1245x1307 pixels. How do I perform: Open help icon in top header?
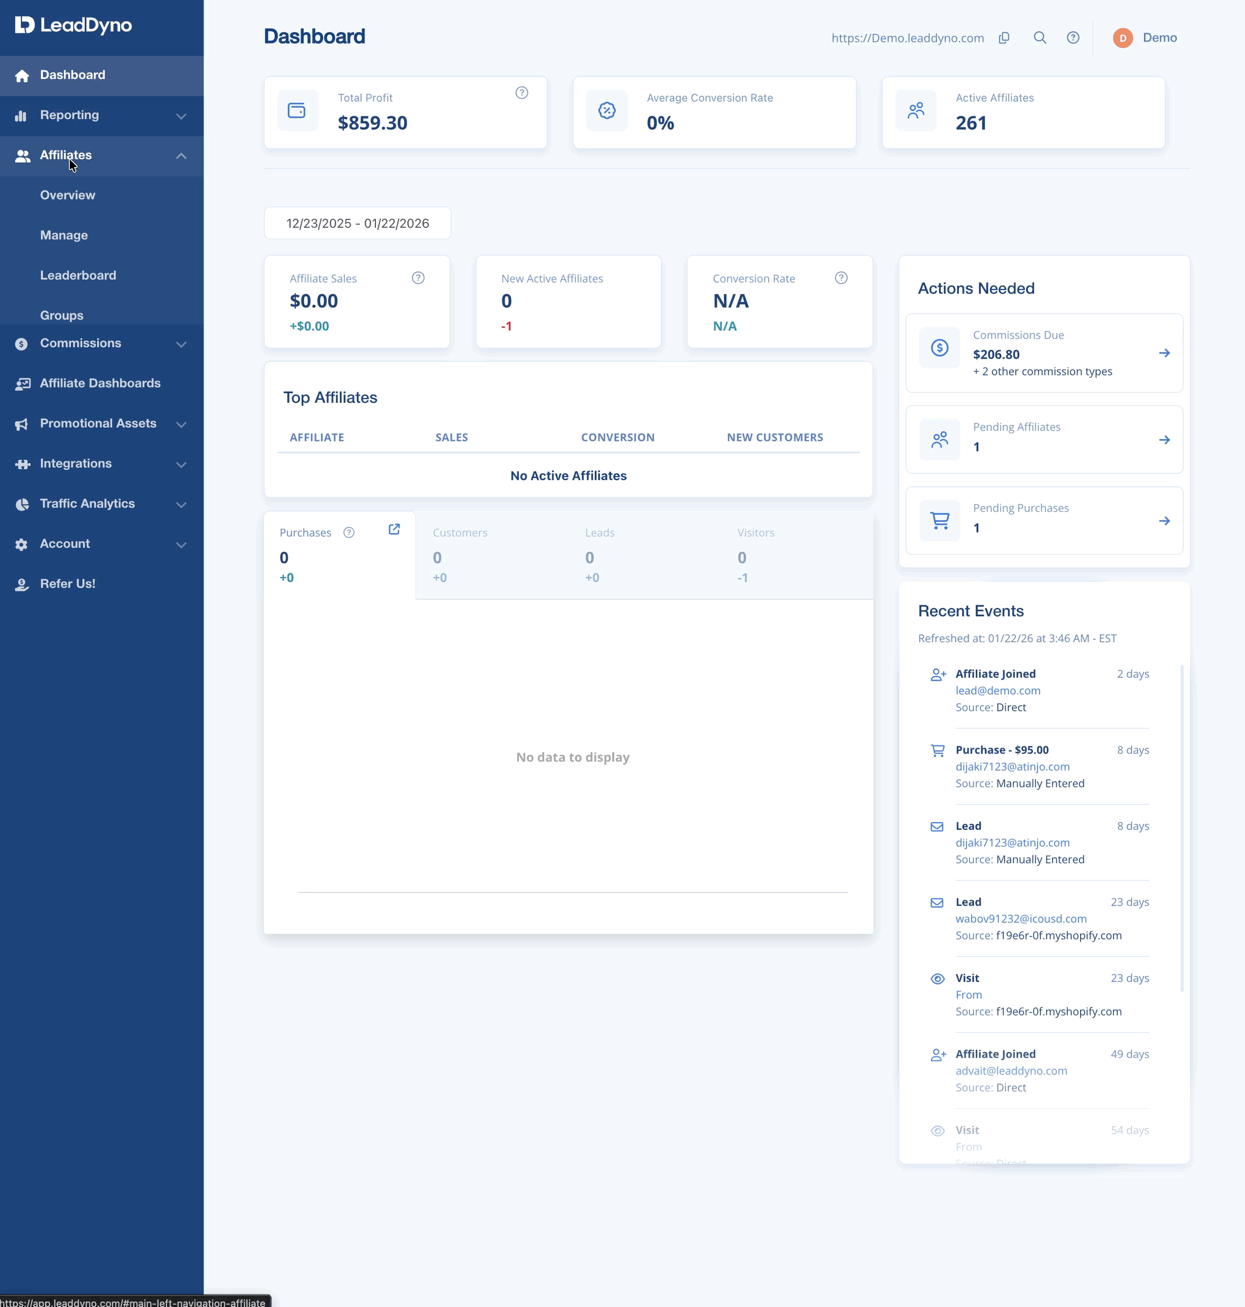[x=1073, y=38]
